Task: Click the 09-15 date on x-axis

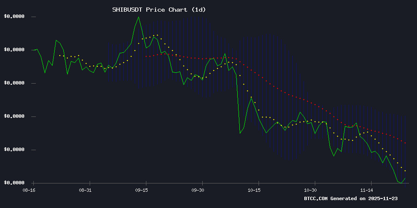Action: (x=142, y=190)
